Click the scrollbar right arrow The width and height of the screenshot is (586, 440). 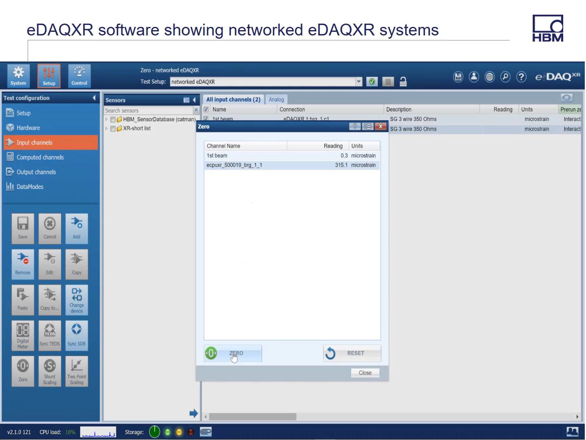(577, 416)
